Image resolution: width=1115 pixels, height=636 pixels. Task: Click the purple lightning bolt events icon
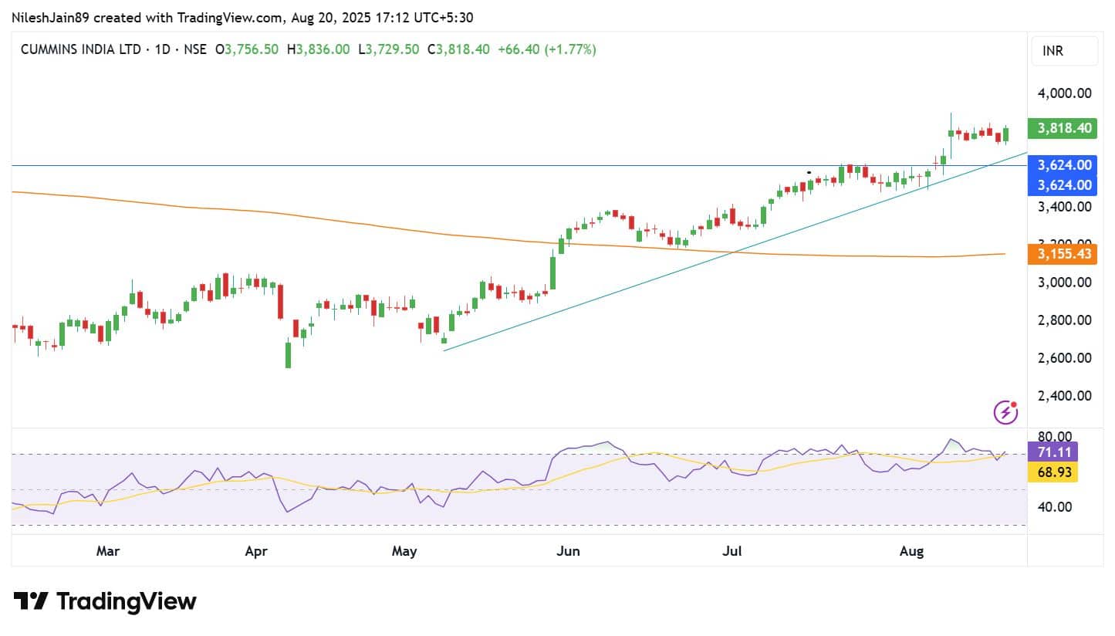click(x=1005, y=412)
